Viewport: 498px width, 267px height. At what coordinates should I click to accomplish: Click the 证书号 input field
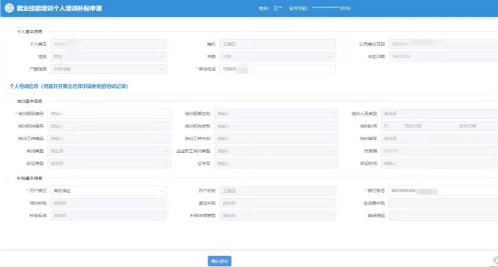point(275,163)
